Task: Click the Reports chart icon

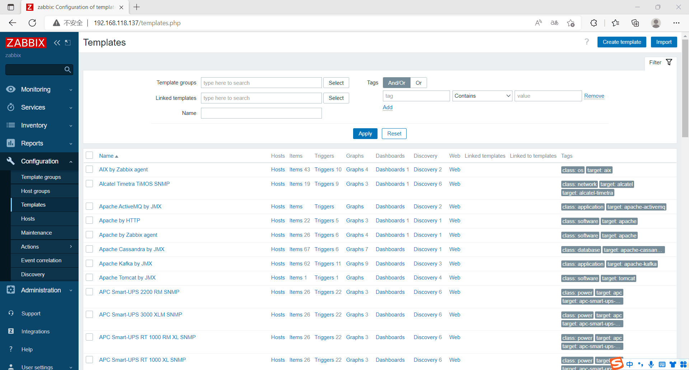Action: (x=11, y=143)
